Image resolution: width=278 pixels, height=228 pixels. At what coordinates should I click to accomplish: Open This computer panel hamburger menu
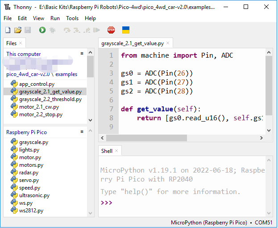click(x=82, y=54)
